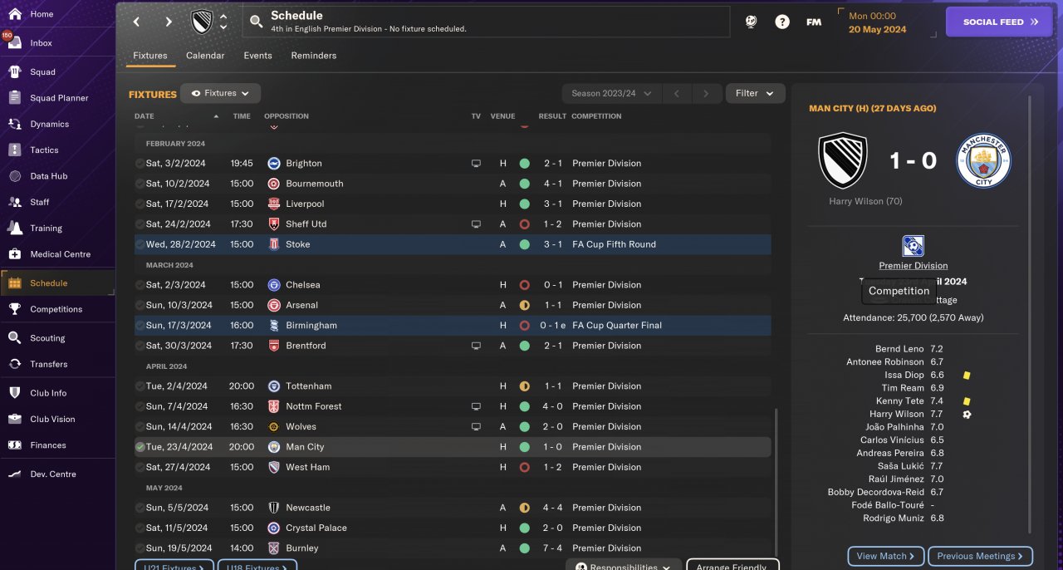Switch to the Calendar tab
1063x570 pixels.
pyautogui.click(x=205, y=56)
